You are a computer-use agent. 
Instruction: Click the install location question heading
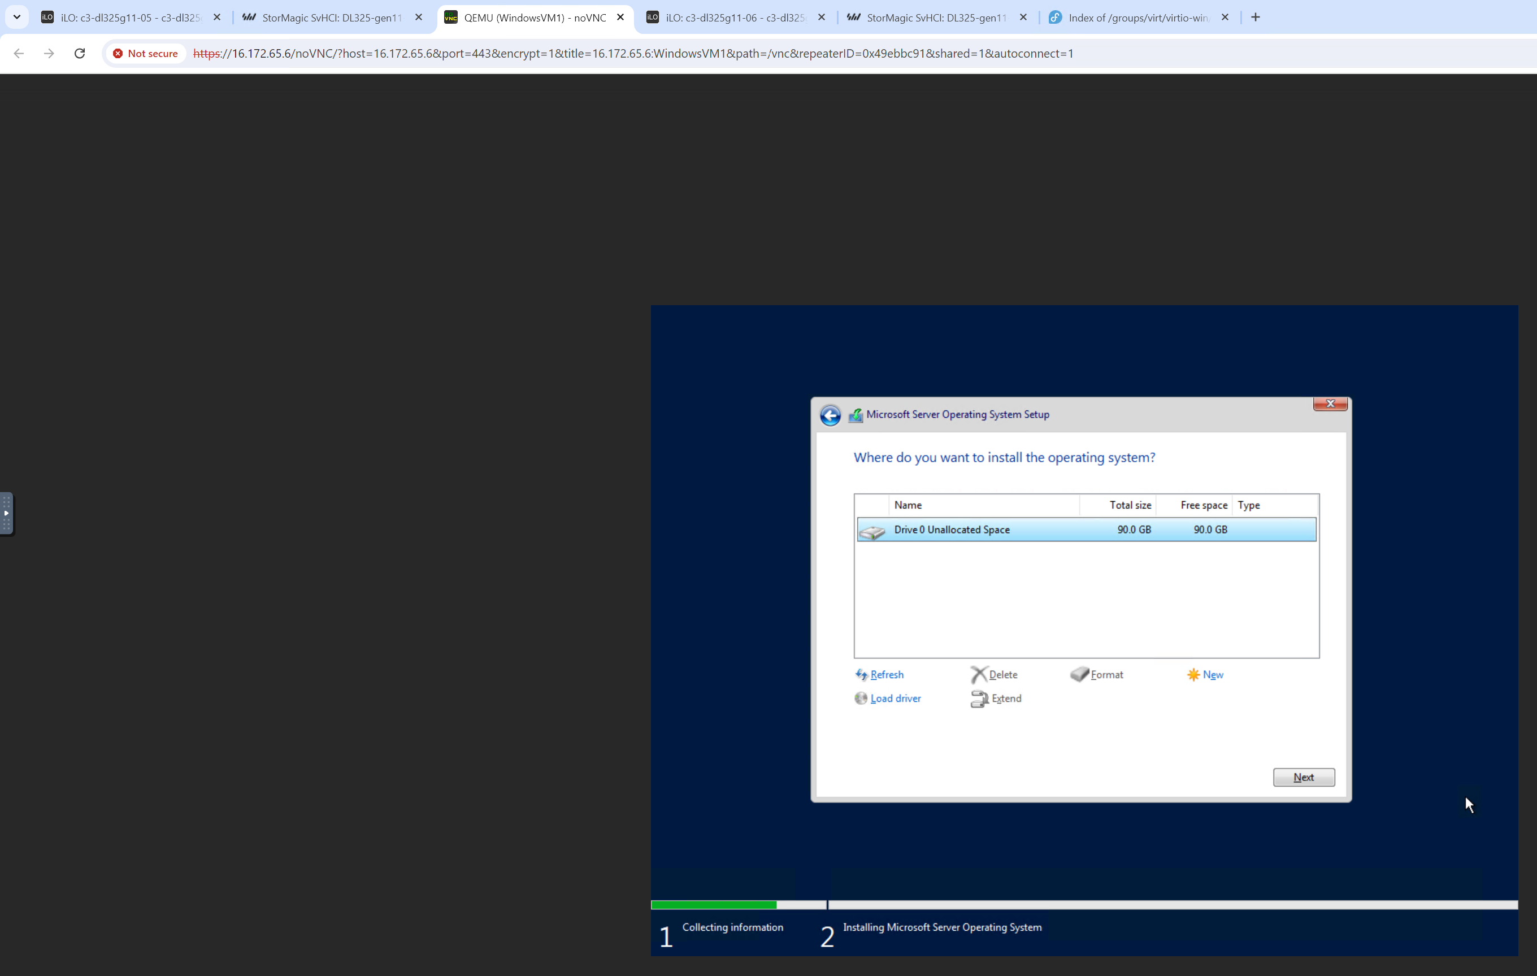pyautogui.click(x=1004, y=458)
